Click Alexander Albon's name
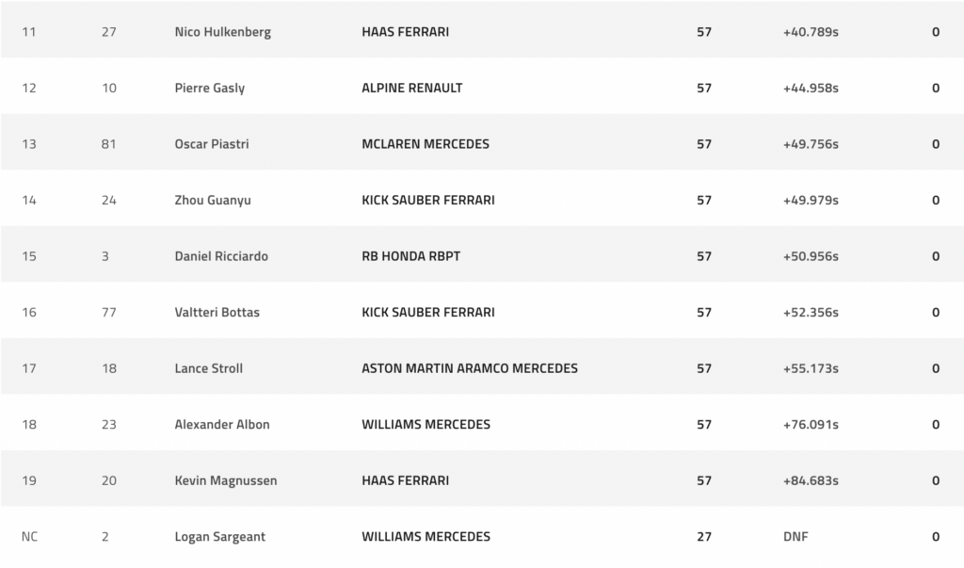The height and width of the screenshot is (568, 964). pos(222,424)
